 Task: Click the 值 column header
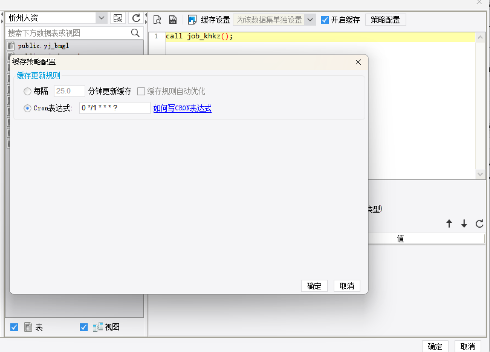400,239
